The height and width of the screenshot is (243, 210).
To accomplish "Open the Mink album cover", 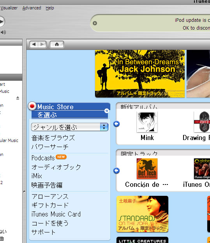I will pos(147,122).
